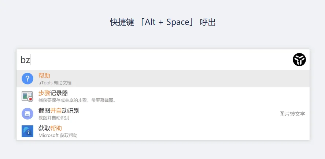Click the "Alt + Space" shortcut text
Image resolution: width=325 pixels, height=159 pixels.
click(x=167, y=22)
